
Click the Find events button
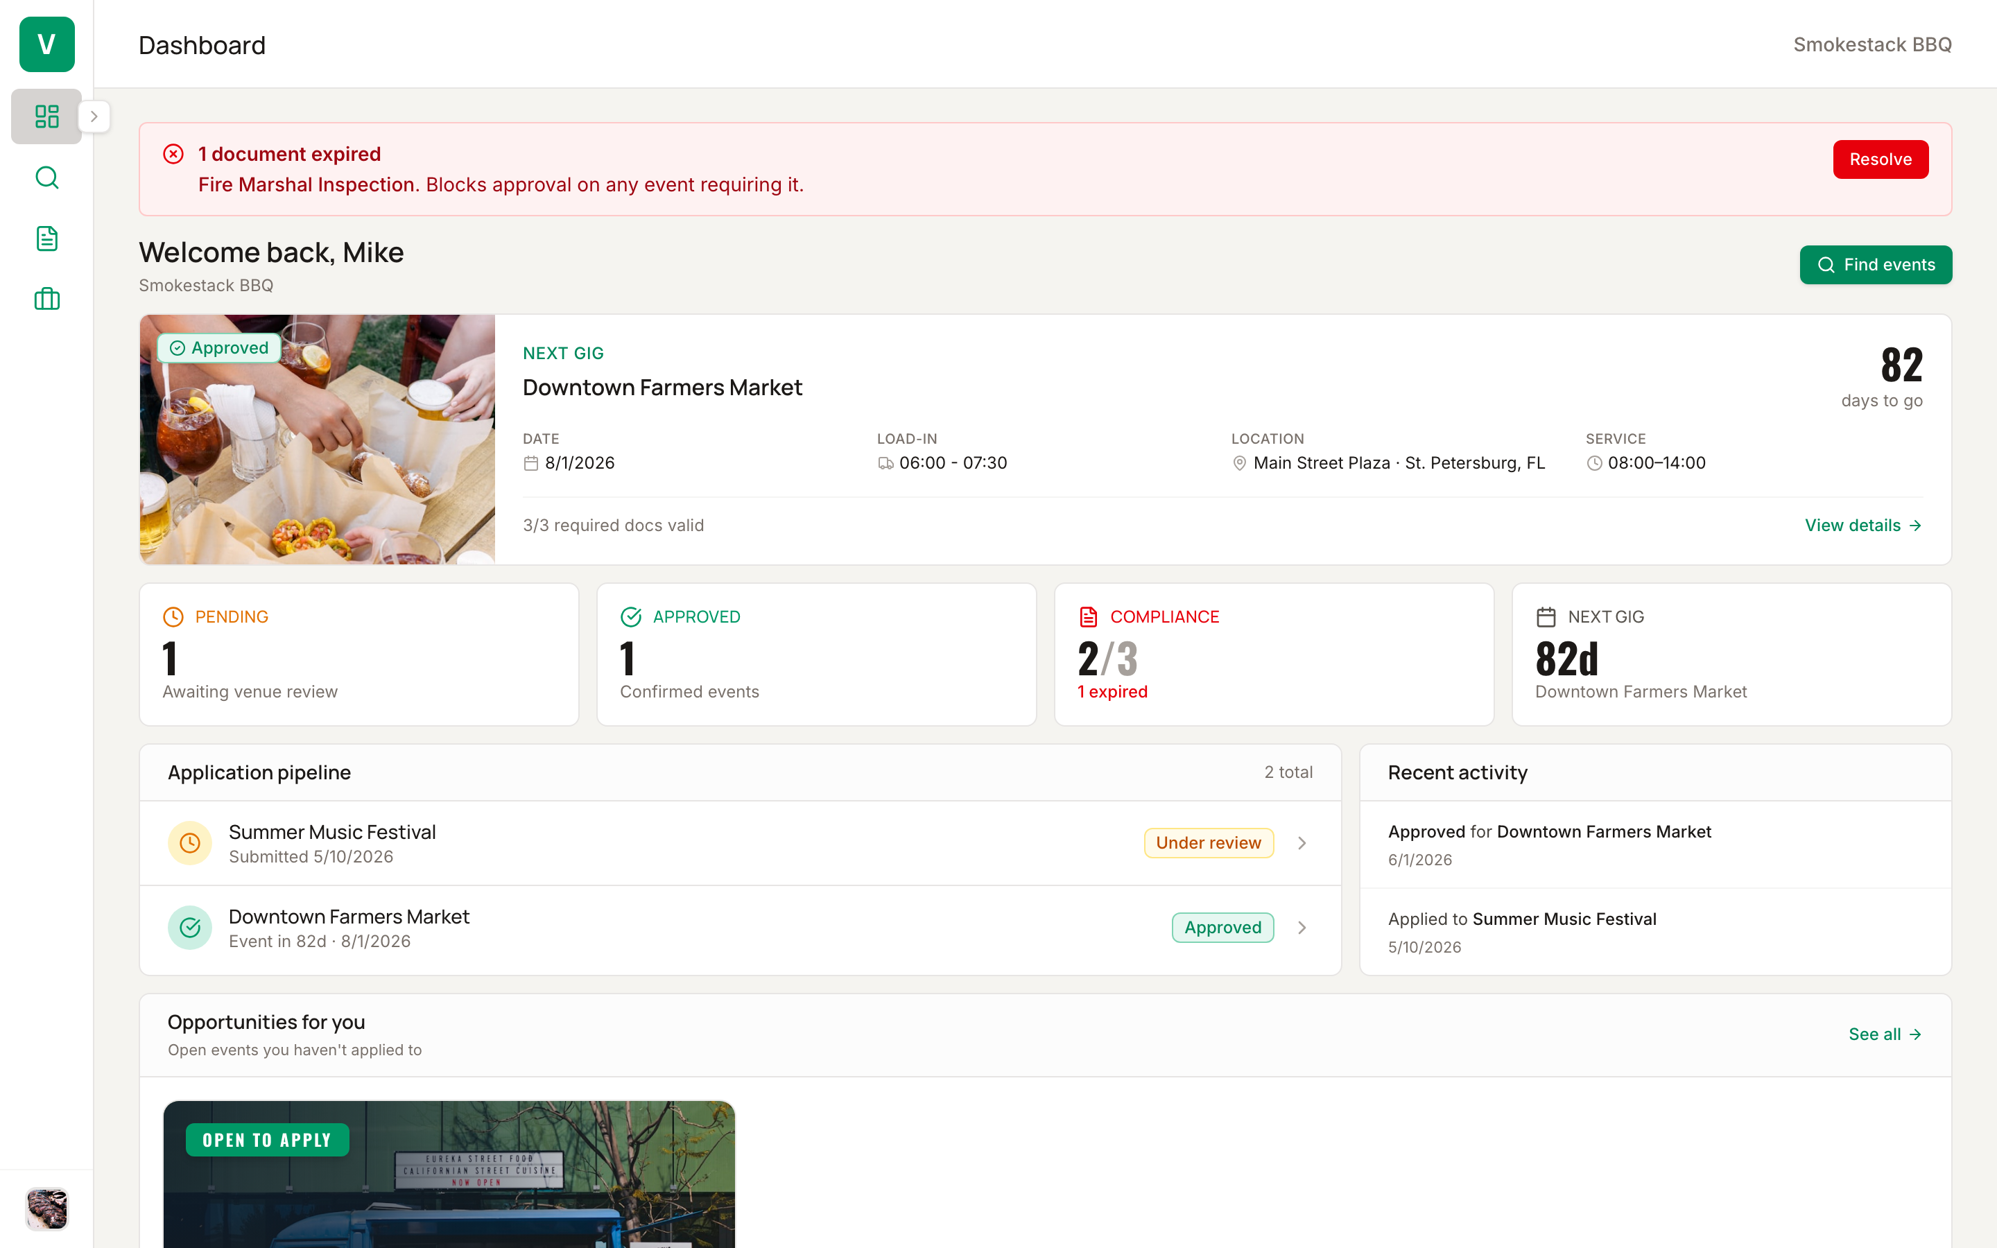(1875, 265)
